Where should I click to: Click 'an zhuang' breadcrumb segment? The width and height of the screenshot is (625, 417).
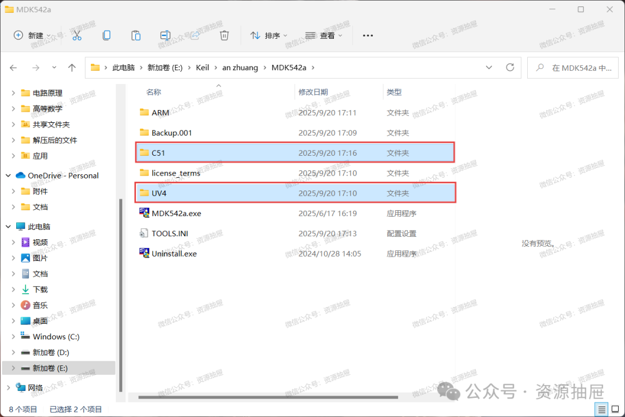[x=240, y=68]
